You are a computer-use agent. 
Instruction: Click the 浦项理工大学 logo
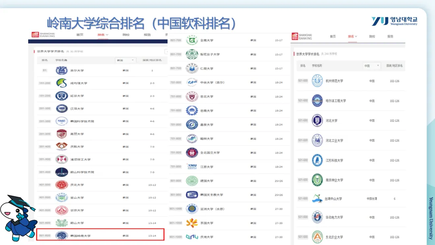pos(62,159)
